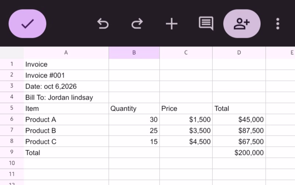Image resolution: width=295 pixels, height=185 pixels.
Task: Tap the purple checkmark done button
Action: (x=27, y=24)
